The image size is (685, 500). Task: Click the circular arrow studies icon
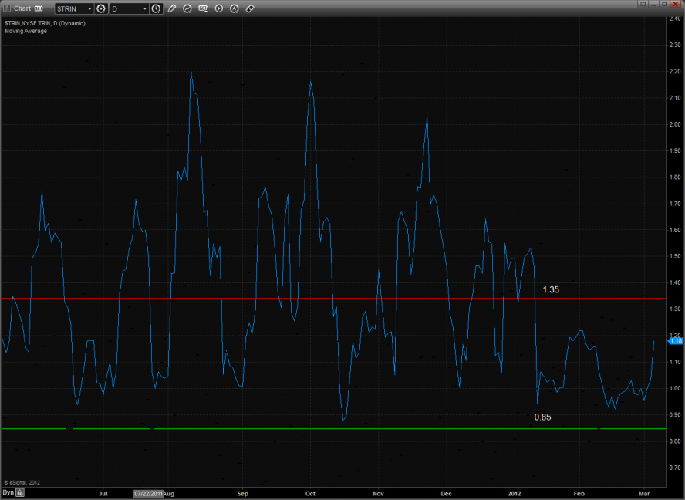(x=187, y=8)
